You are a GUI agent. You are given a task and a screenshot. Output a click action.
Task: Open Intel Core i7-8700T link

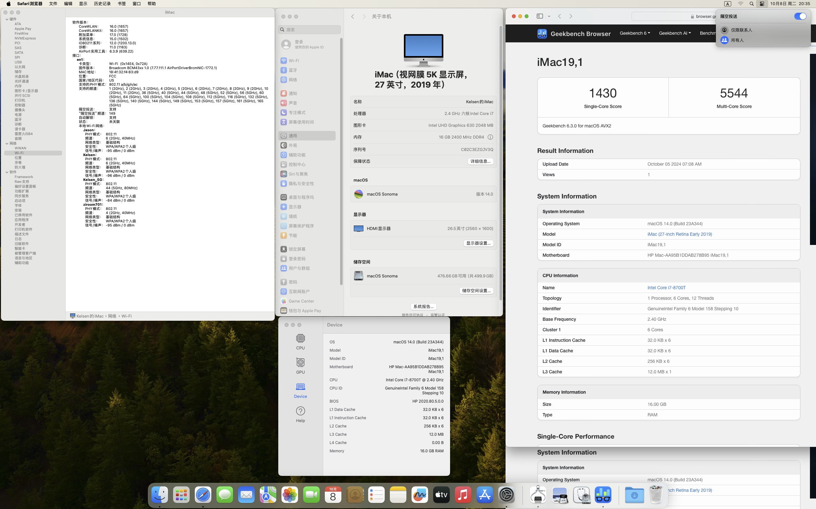[x=666, y=288]
